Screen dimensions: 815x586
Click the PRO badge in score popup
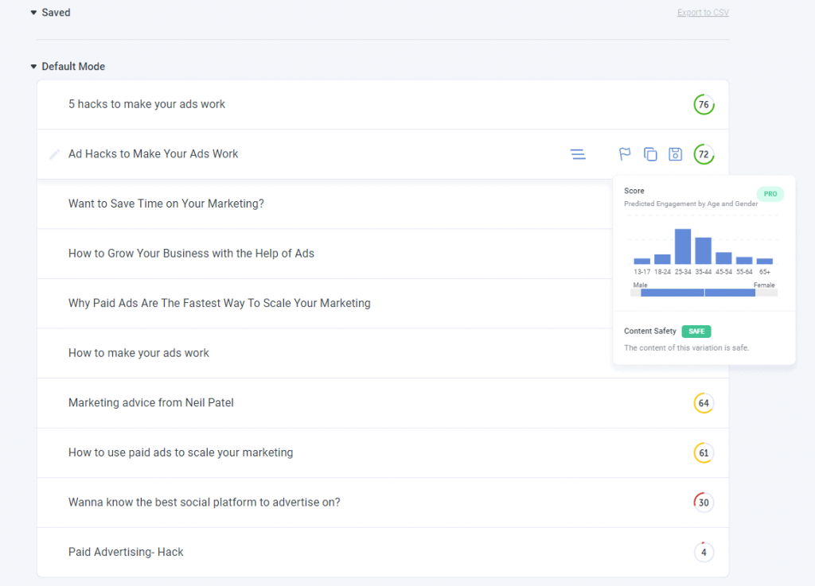pos(770,194)
